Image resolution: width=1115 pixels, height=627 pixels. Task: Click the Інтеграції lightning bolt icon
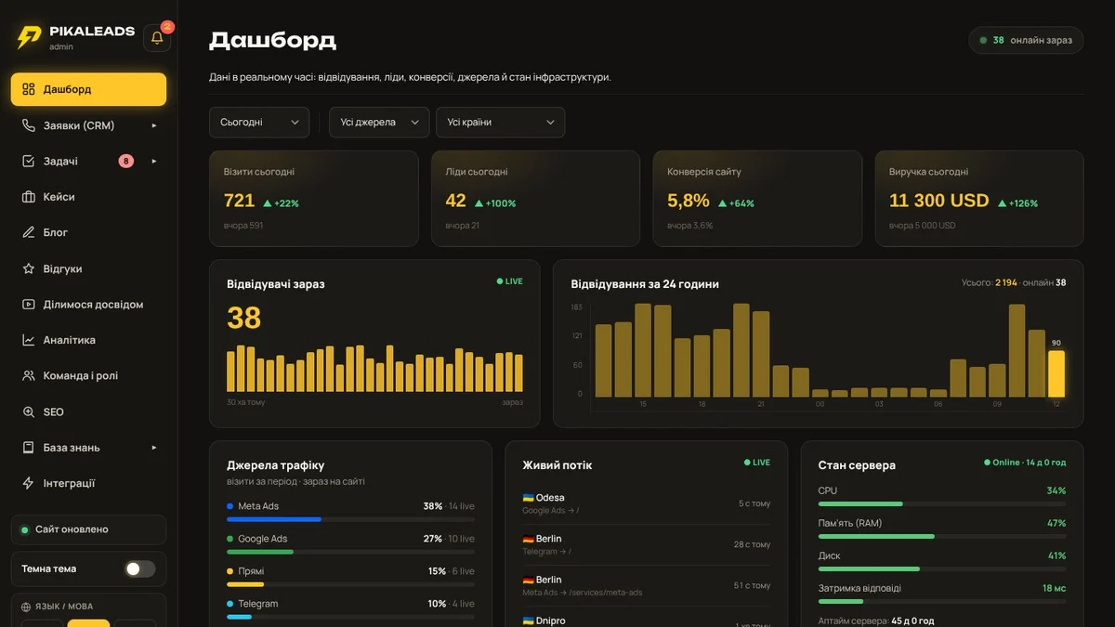pos(28,483)
